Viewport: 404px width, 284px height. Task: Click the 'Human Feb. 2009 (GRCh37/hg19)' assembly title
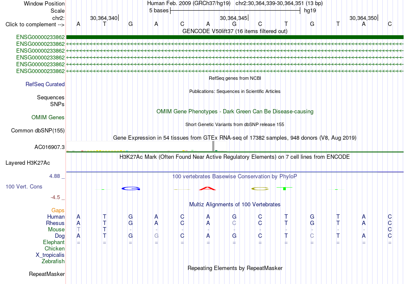click(x=188, y=3)
